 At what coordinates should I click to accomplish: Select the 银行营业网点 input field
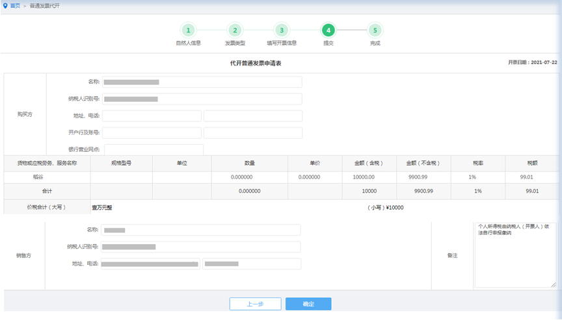[x=154, y=149]
